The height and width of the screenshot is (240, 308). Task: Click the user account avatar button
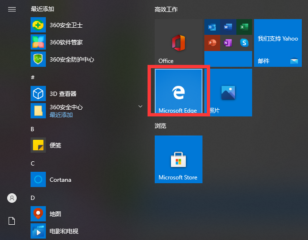click(x=12, y=198)
